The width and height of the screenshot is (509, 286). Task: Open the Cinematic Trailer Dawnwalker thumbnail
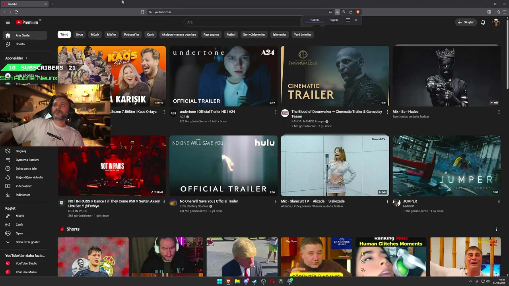[x=335, y=76]
